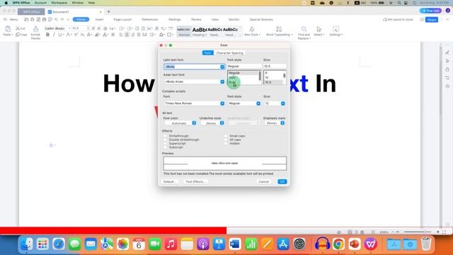
Task: Open the Font color dropdown in dialog
Action: coord(180,123)
